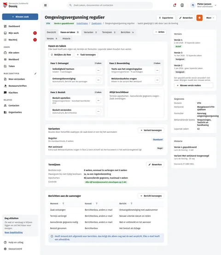Open the account circle icon in header

[182, 5]
